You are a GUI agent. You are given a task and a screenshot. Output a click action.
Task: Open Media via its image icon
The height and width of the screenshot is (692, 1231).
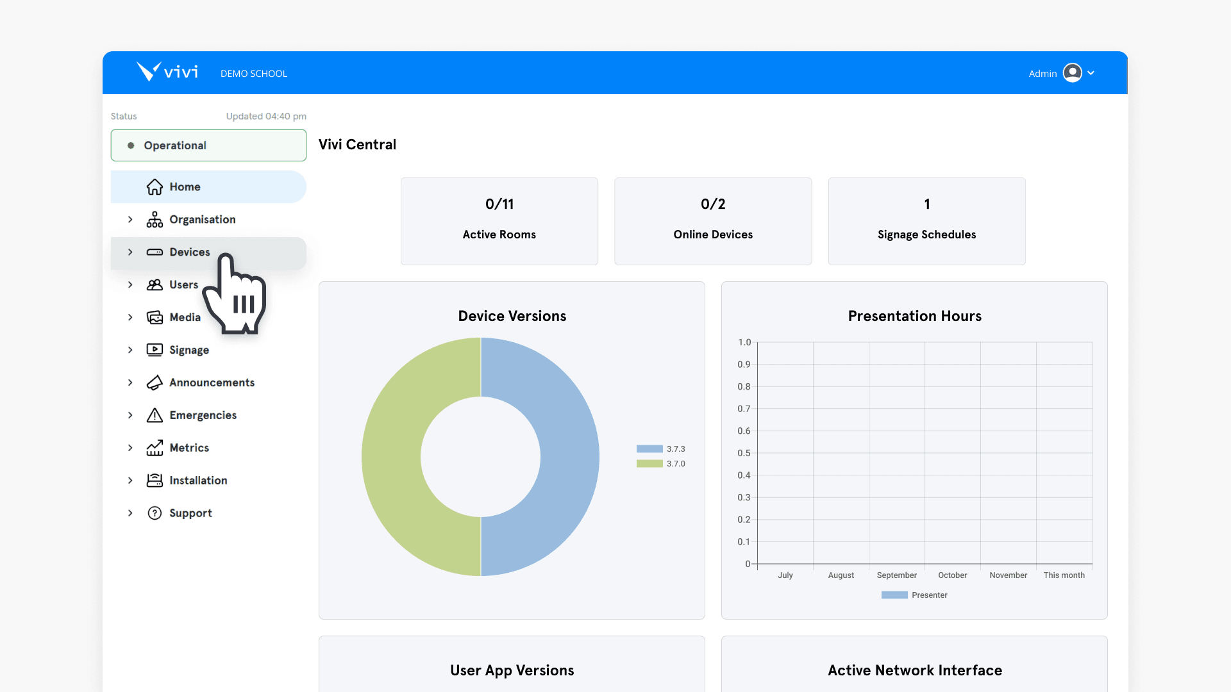click(155, 317)
